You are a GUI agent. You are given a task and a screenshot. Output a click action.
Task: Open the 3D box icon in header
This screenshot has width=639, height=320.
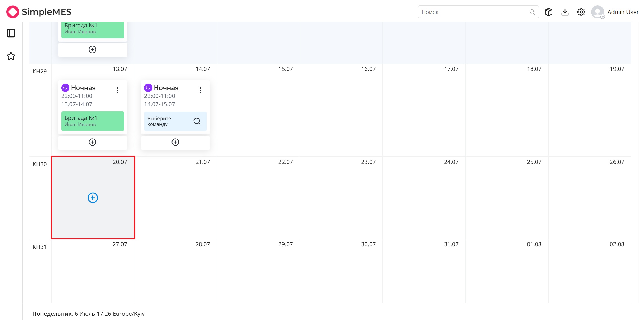tap(548, 12)
